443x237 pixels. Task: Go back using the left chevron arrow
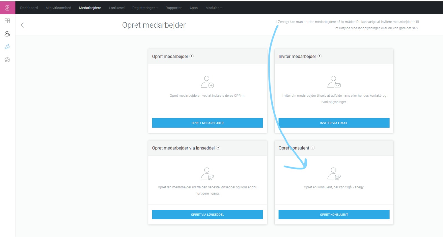22,25
